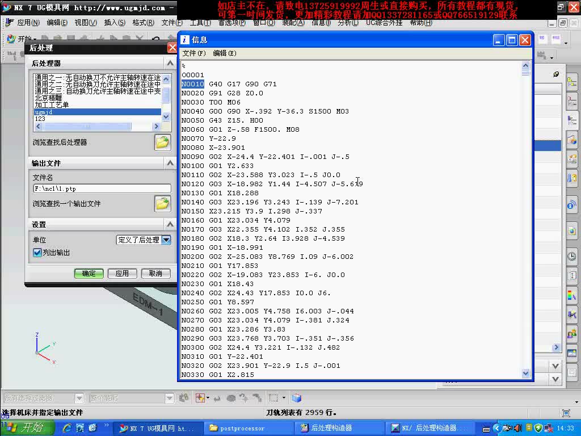Click the right arrow of postprocessor list scrollbar
The height and width of the screenshot is (436, 581).
(x=157, y=127)
